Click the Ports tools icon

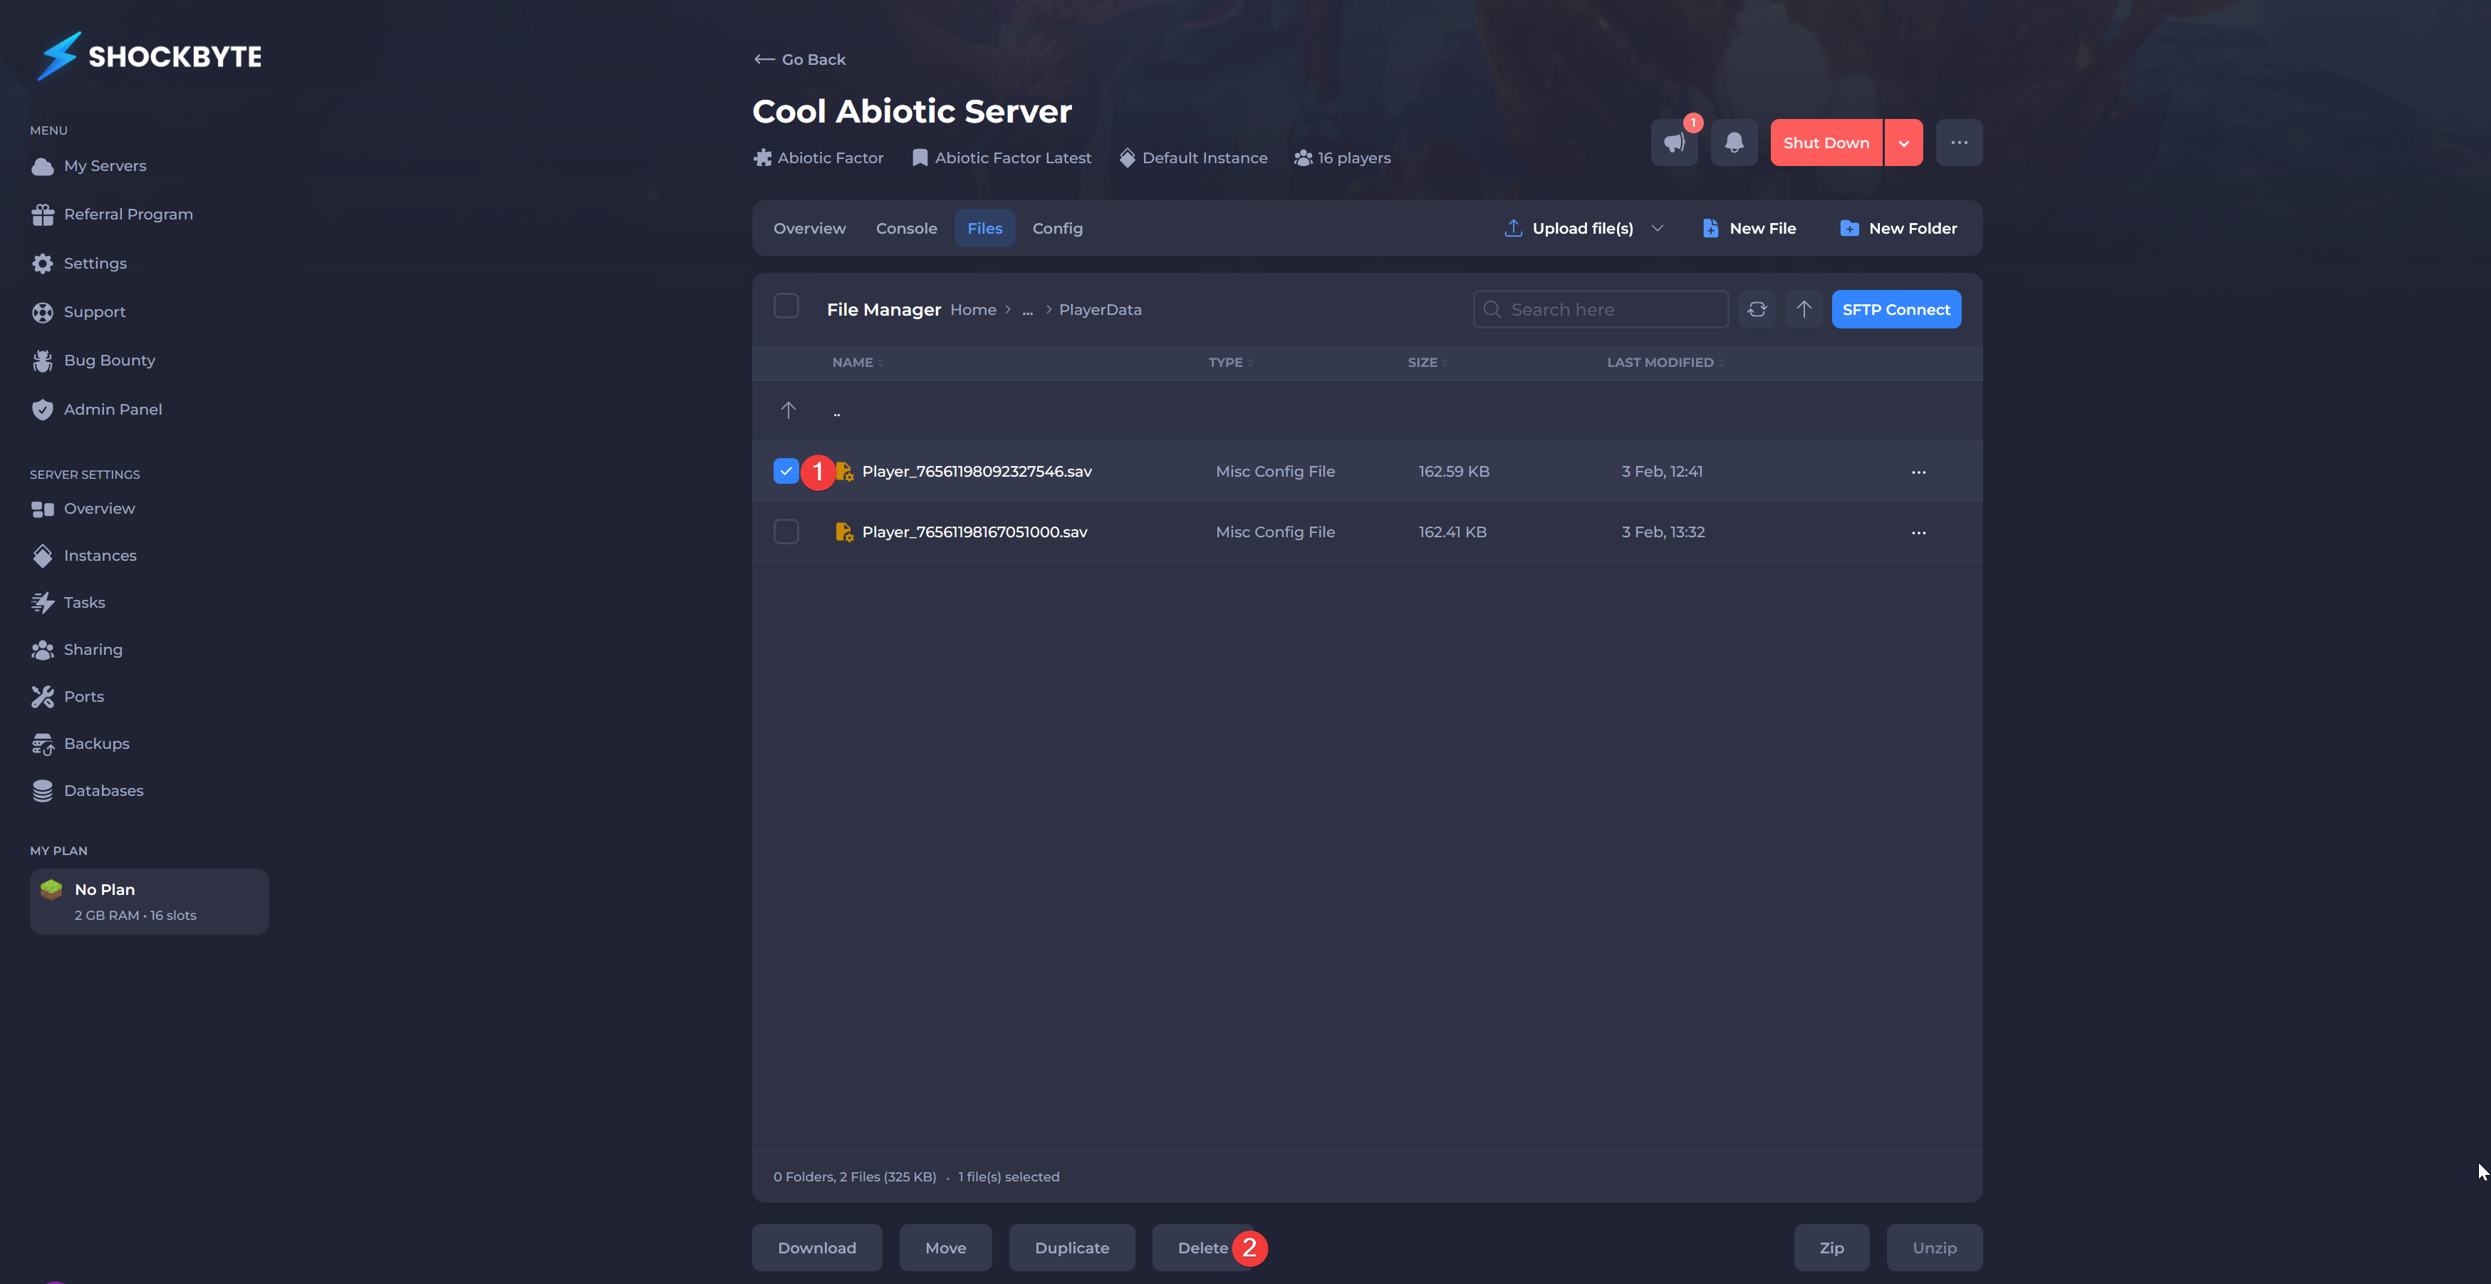[43, 697]
